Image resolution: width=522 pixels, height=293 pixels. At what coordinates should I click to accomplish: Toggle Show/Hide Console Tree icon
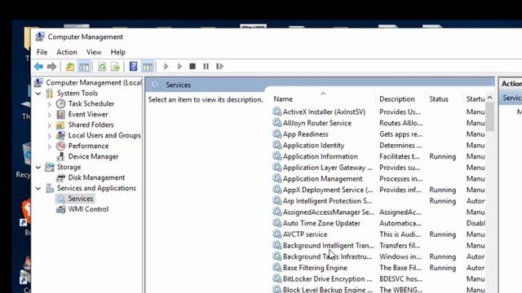84,67
